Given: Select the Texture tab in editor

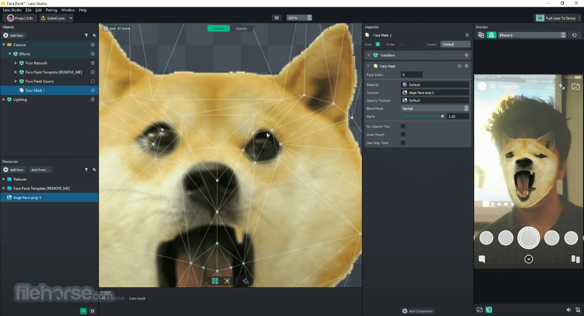Looking at the screenshot, I should tap(219, 28).
